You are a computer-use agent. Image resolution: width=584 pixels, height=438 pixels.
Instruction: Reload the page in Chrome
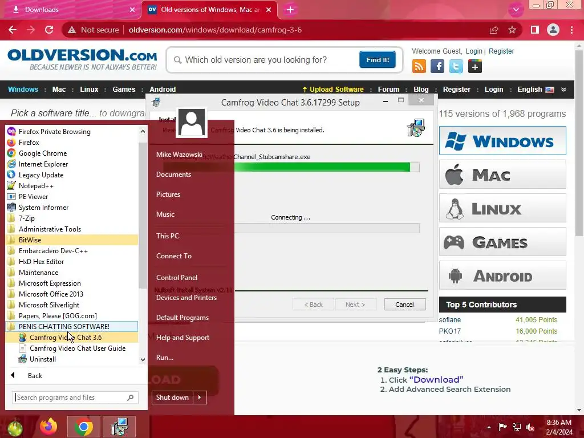[49, 30]
